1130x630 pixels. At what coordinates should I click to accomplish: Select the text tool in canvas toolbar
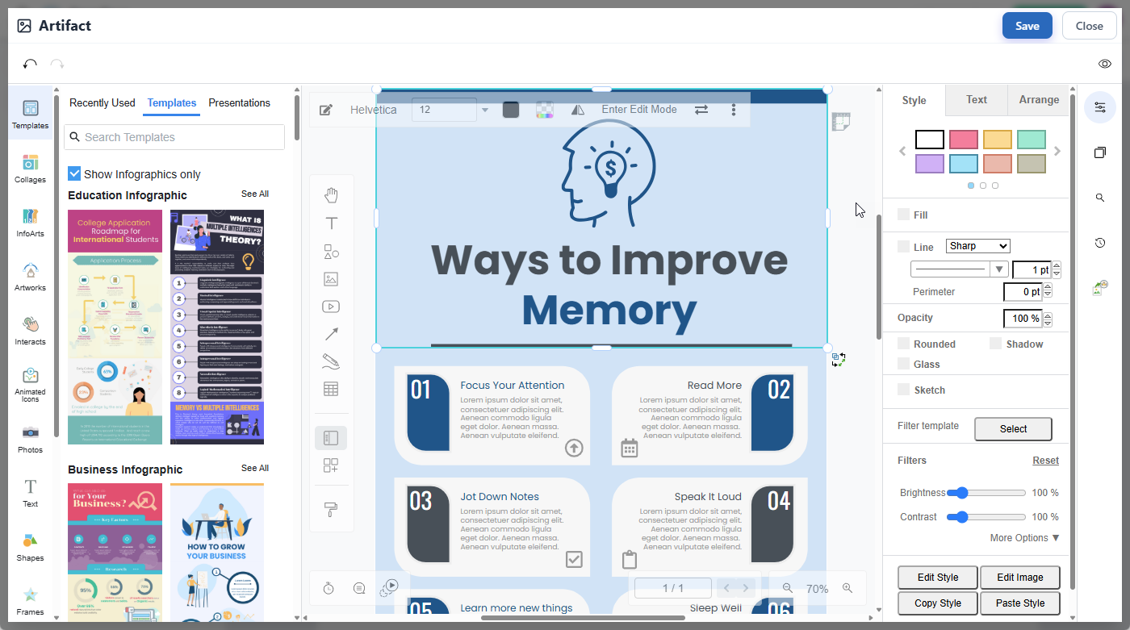click(331, 223)
